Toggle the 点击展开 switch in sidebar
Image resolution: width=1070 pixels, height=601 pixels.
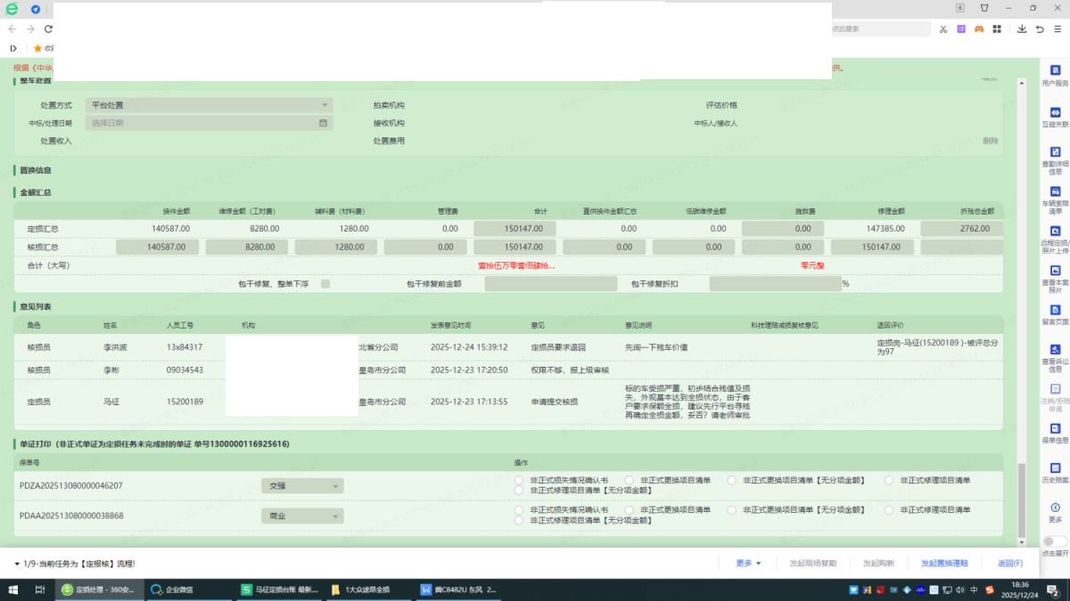point(1055,541)
